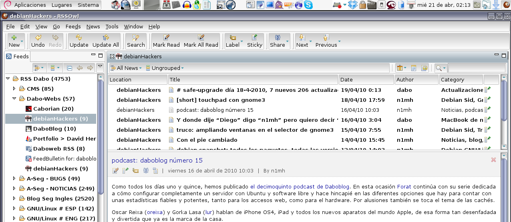Open the Window menu
The image size is (511, 222).
point(133,26)
